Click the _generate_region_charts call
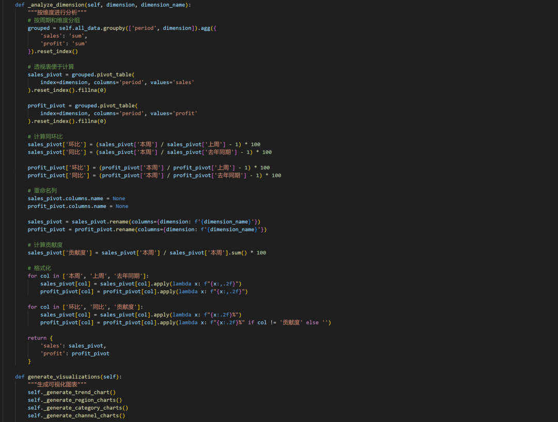The height and width of the screenshot is (422, 558). coord(79,400)
